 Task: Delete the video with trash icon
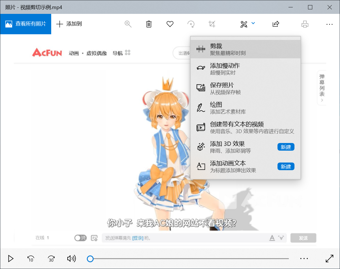(x=149, y=24)
